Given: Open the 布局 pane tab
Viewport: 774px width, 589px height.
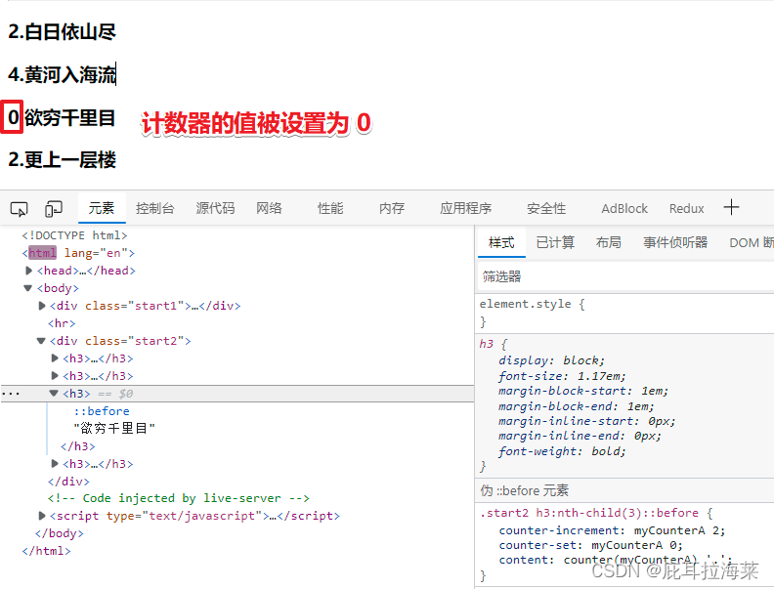Looking at the screenshot, I should point(608,242).
